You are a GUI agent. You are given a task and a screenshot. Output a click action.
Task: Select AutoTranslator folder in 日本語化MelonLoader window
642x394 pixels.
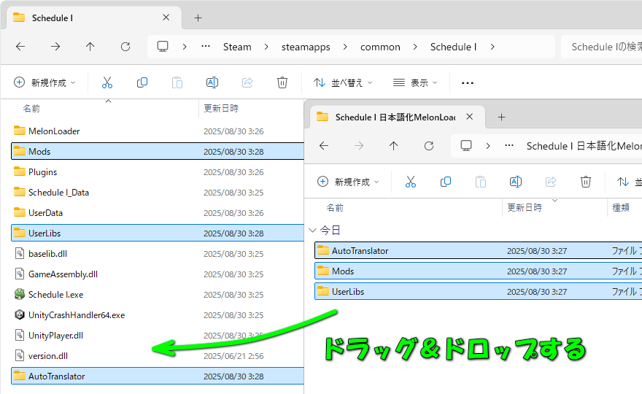pos(479,251)
